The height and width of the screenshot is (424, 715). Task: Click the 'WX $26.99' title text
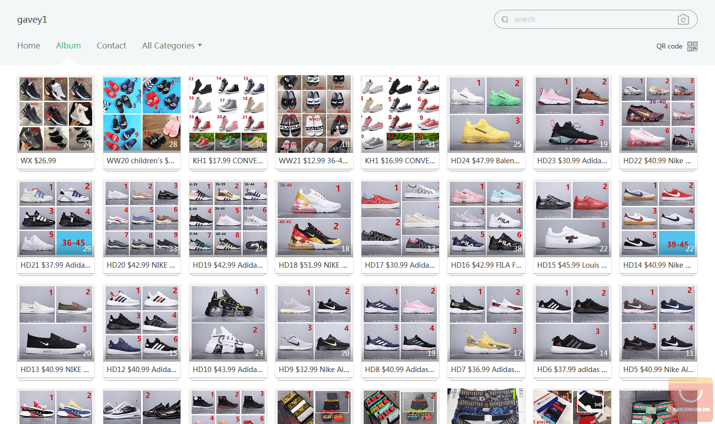(39, 161)
